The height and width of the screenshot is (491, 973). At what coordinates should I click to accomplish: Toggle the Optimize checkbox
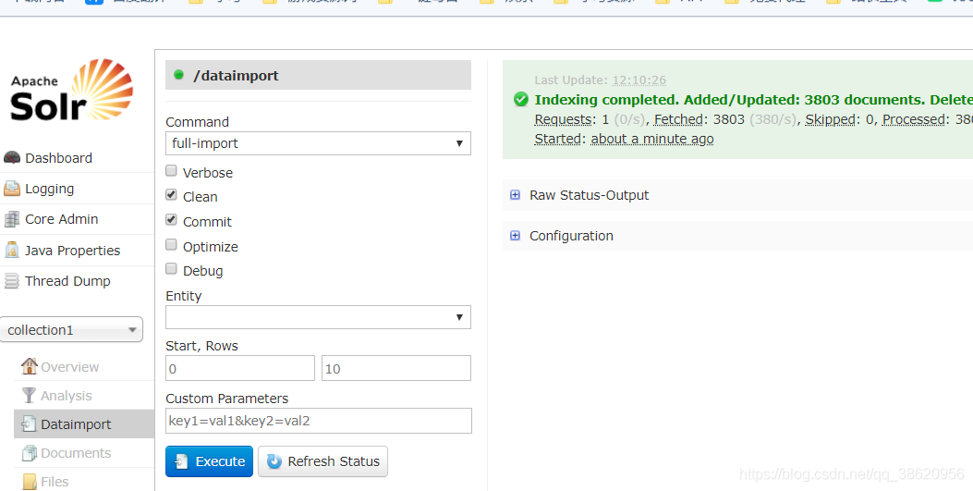click(x=171, y=245)
